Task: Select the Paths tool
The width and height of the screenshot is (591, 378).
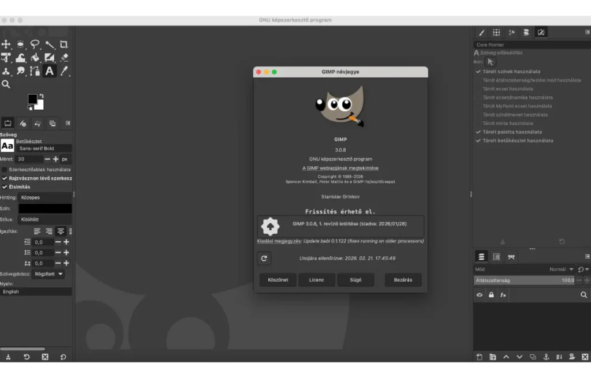Action: pyautogui.click(x=35, y=71)
